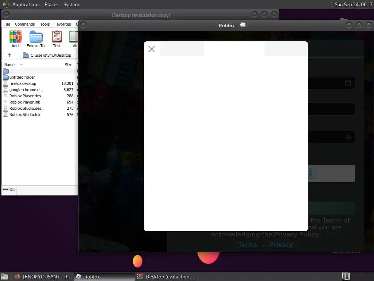Switch to the Roblox taskbar item

104,277
